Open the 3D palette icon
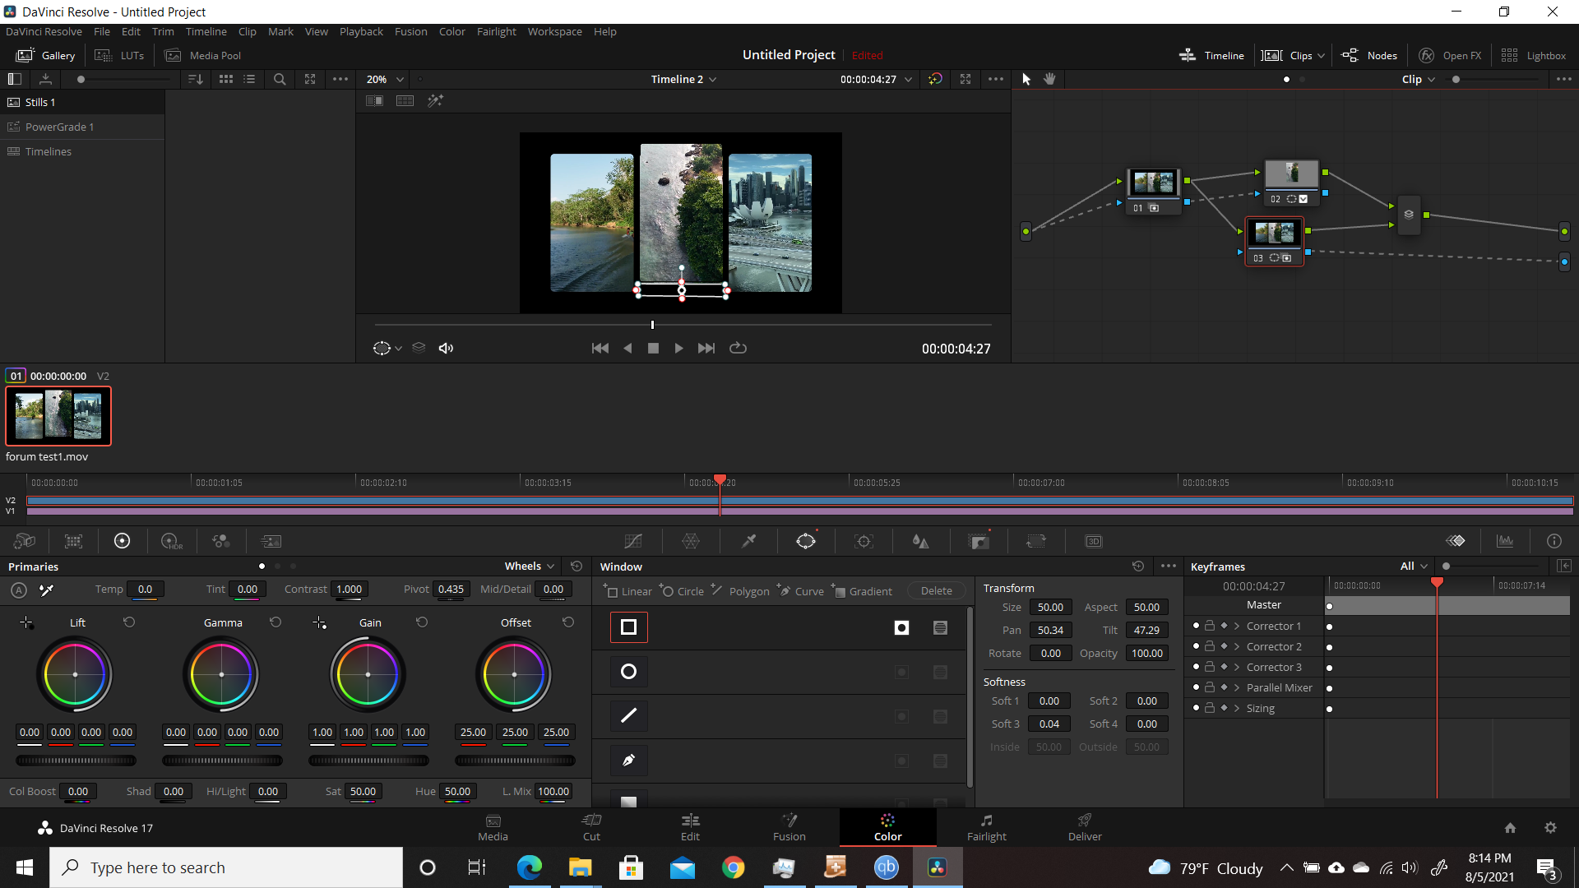This screenshot has width=1579, height=888. (1094, 541)
